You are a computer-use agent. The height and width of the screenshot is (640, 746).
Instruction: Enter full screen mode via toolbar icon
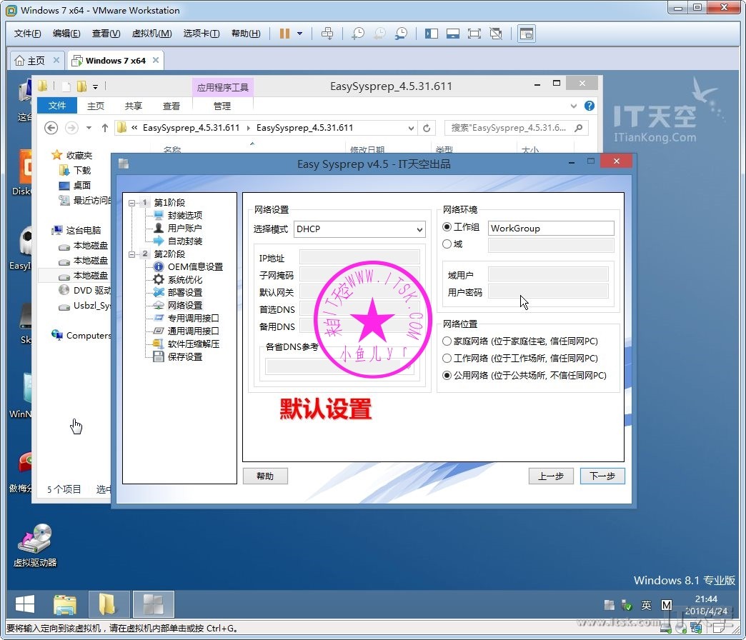tap(474, 34)
